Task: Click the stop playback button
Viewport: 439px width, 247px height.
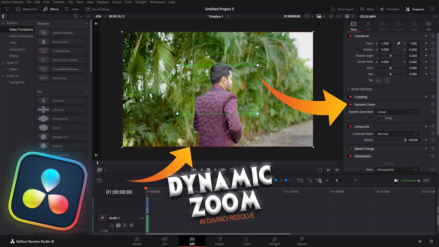Action: 208,170
